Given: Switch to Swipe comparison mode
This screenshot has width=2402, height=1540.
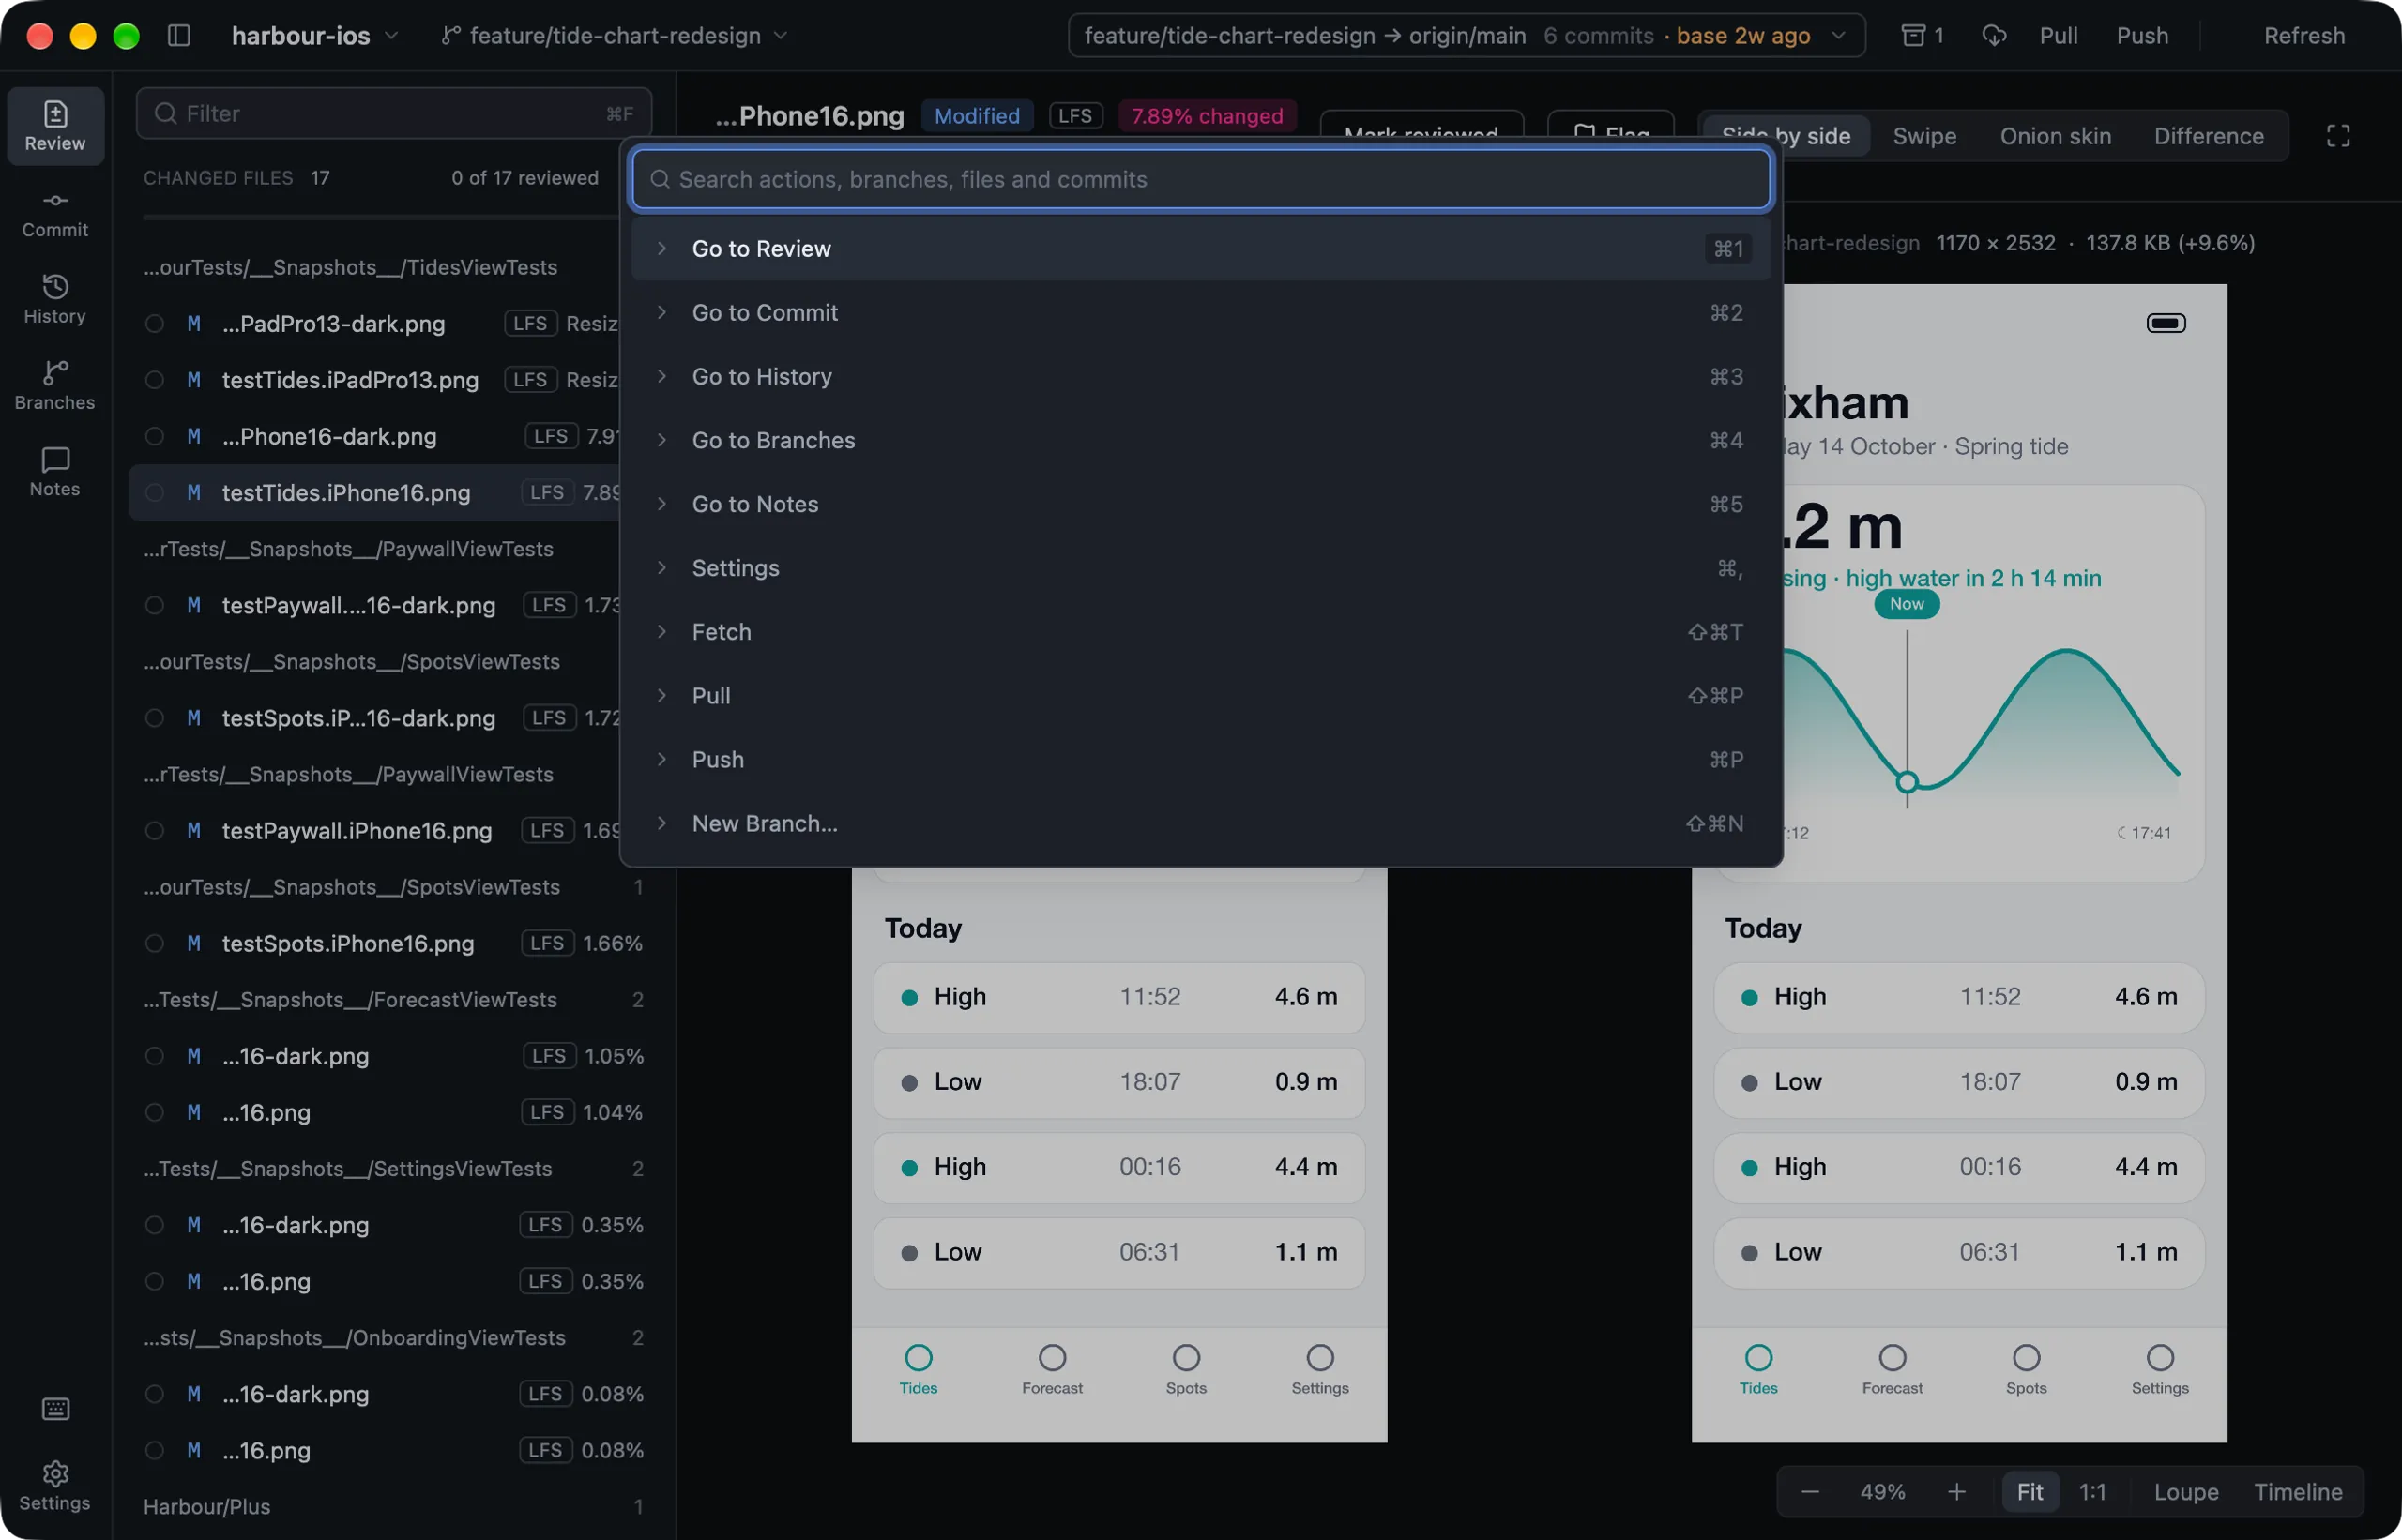Looking at the screenshot, I should coord(1923,136).
